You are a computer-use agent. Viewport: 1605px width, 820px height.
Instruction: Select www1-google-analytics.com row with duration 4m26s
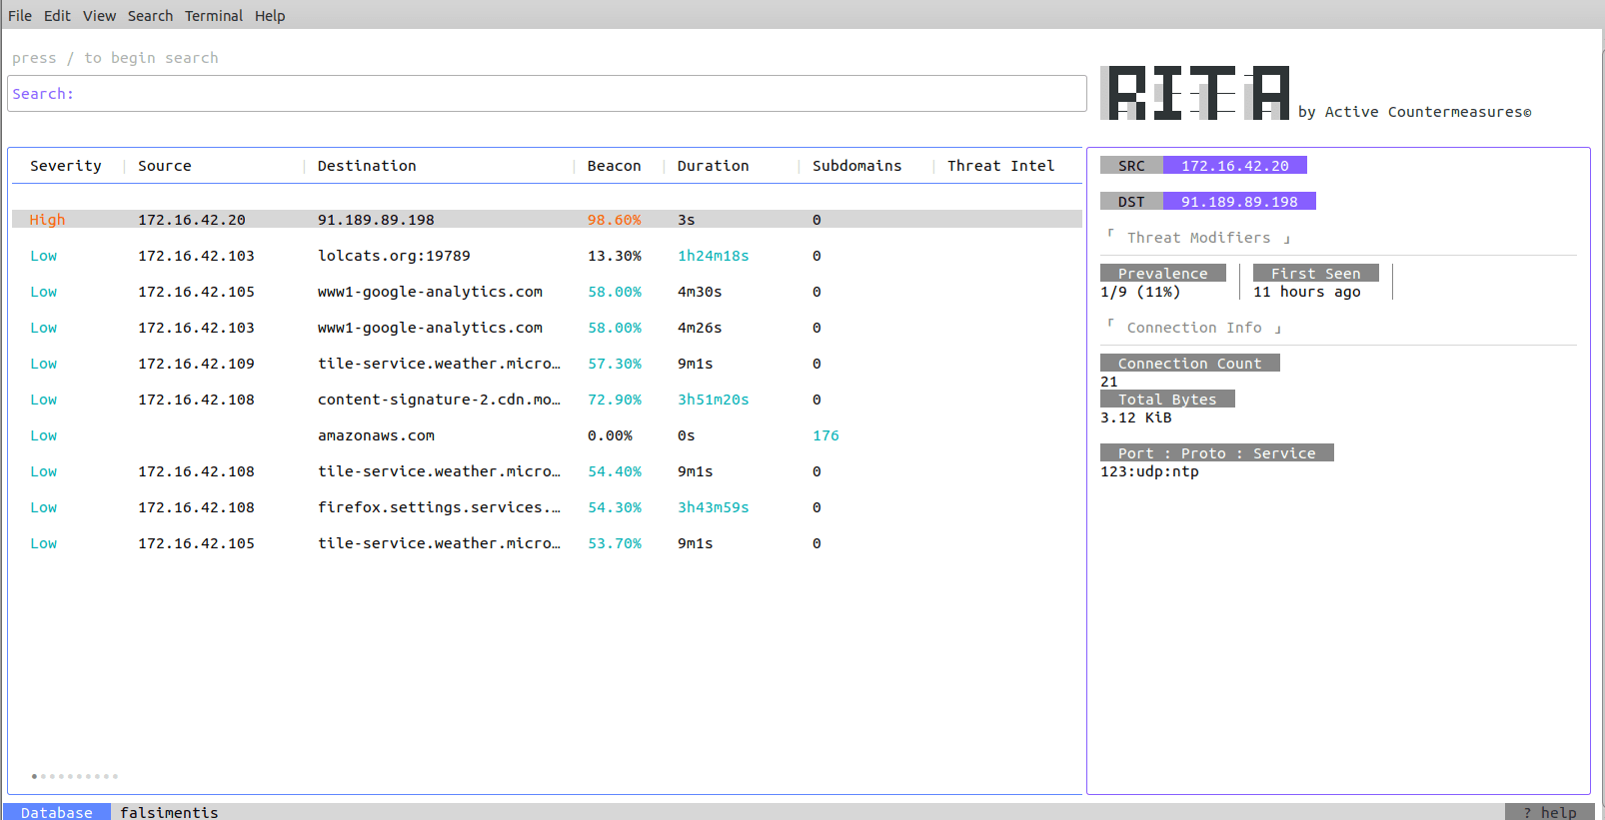click(x=547, y=328)
